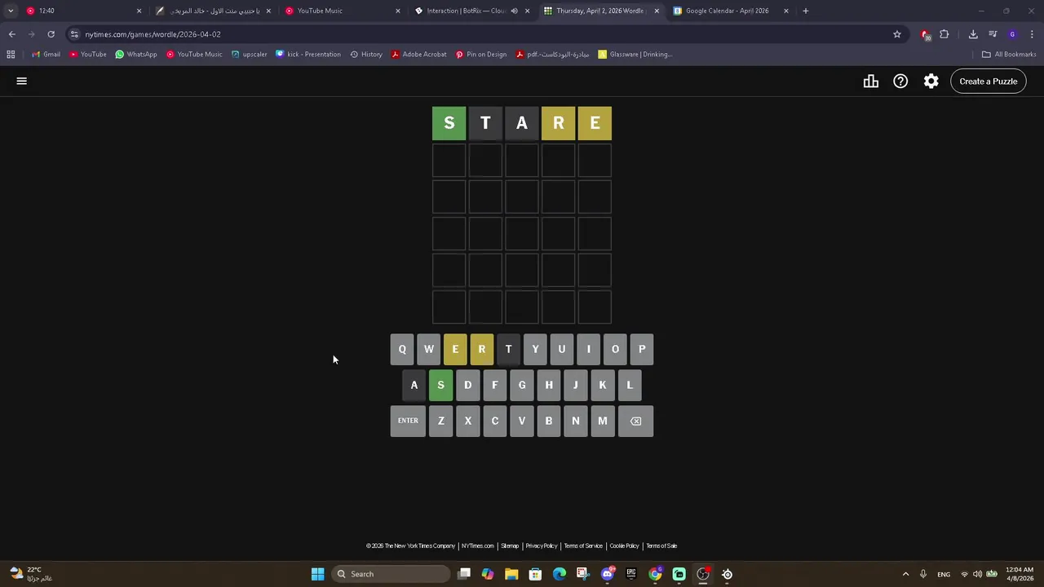Open the Terms of Service footer link
Image resolution: width=1044 pixels, height=587 pixels.
[583, 546]
